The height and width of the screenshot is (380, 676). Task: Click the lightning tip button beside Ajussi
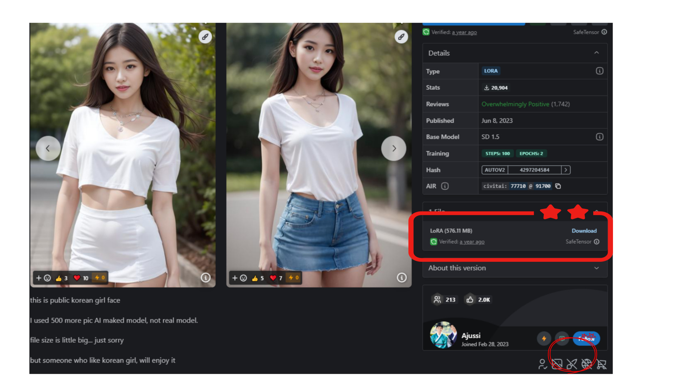coord(544,338)
